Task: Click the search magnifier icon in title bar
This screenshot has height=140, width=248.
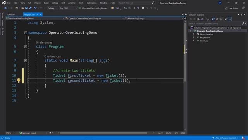Action: (153, 3)
